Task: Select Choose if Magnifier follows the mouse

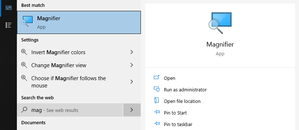Action: 79,82
